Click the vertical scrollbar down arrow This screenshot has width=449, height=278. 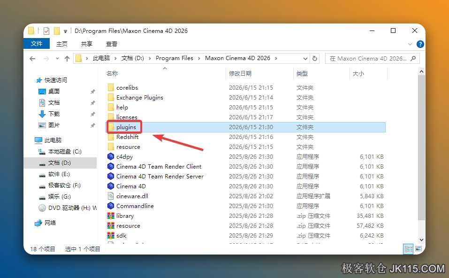point(421,239)
